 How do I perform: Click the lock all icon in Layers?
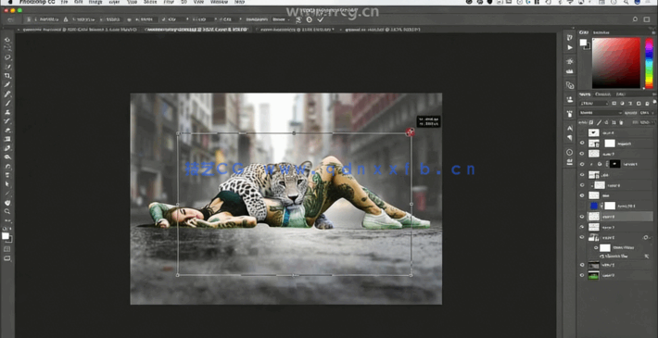622,122
